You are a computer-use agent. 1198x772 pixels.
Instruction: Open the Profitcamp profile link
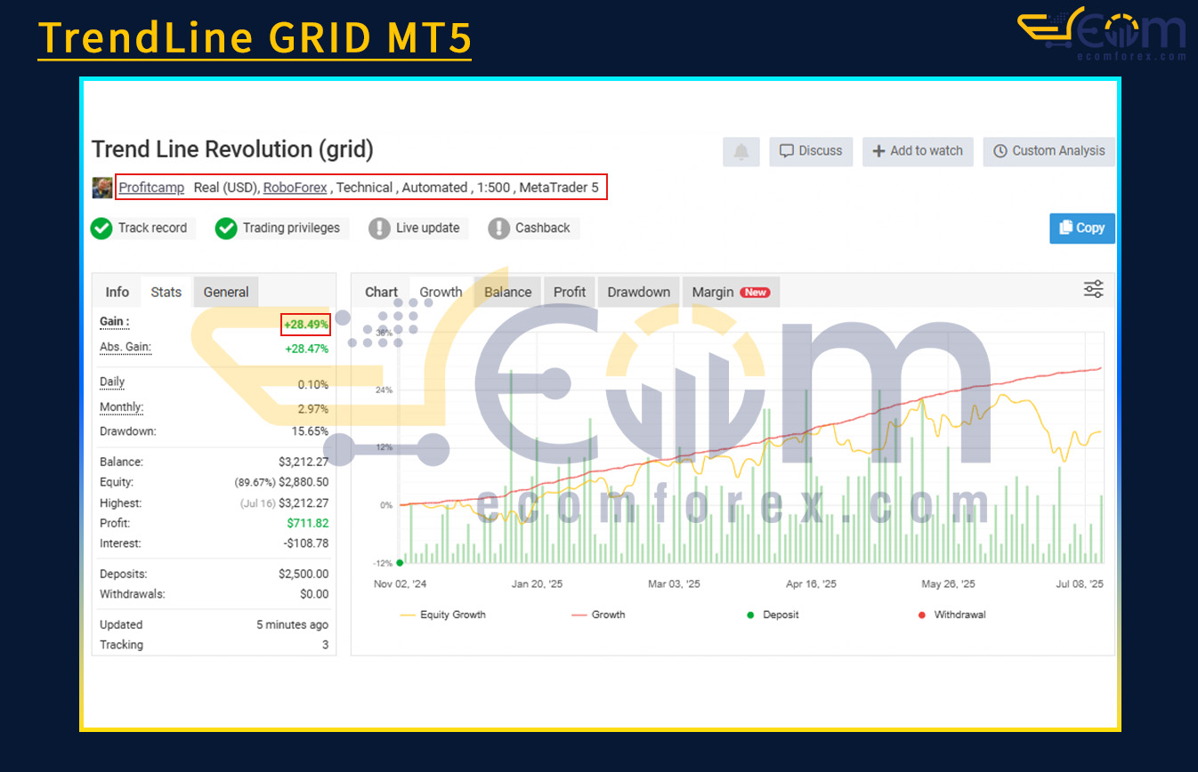tap(151, 188)
